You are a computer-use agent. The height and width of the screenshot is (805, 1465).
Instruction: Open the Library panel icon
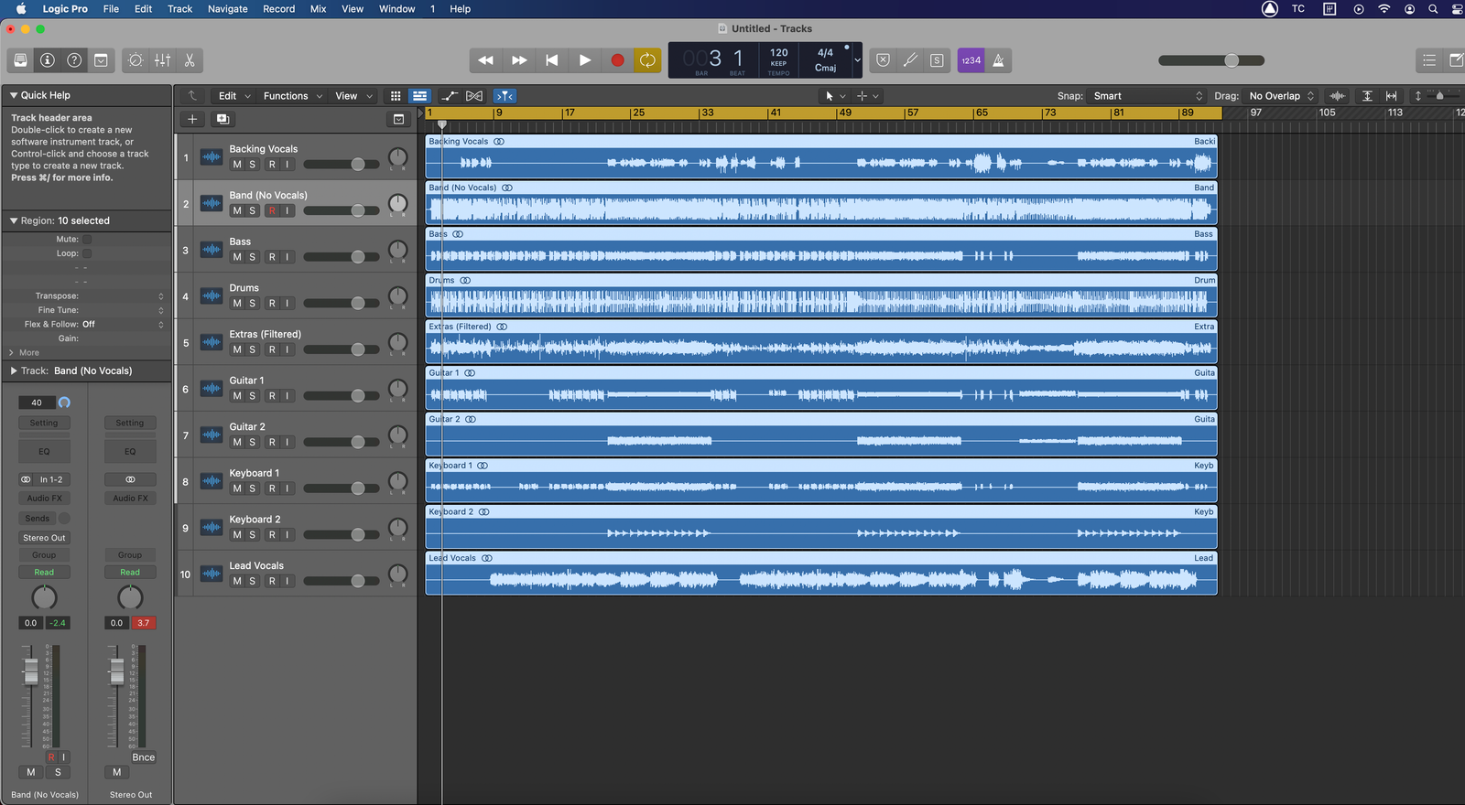tap(21, 60)
